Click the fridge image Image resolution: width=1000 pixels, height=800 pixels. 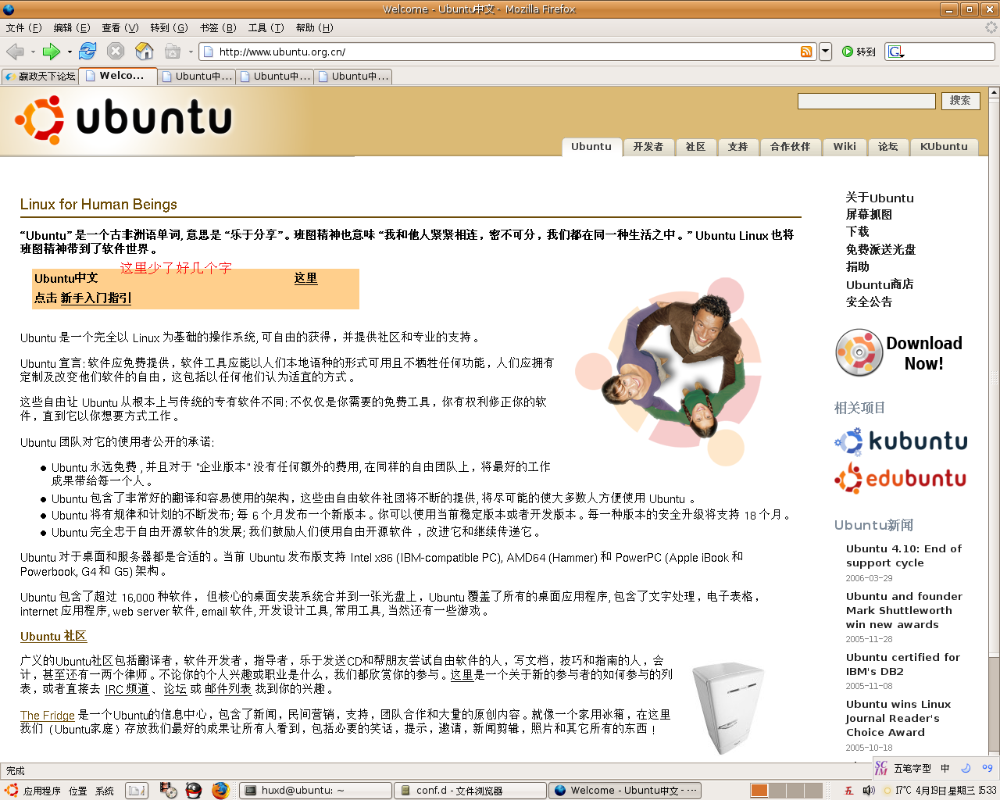(x=728, y=707)
